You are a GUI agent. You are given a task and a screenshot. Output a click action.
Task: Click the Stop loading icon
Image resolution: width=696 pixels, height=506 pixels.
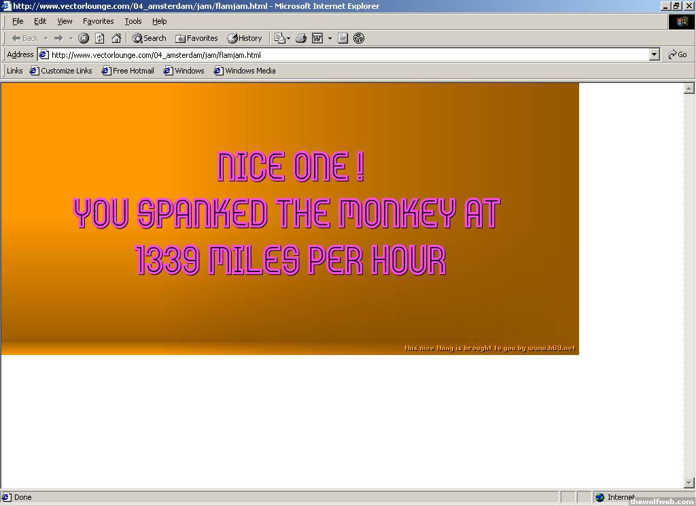[84, 38]
